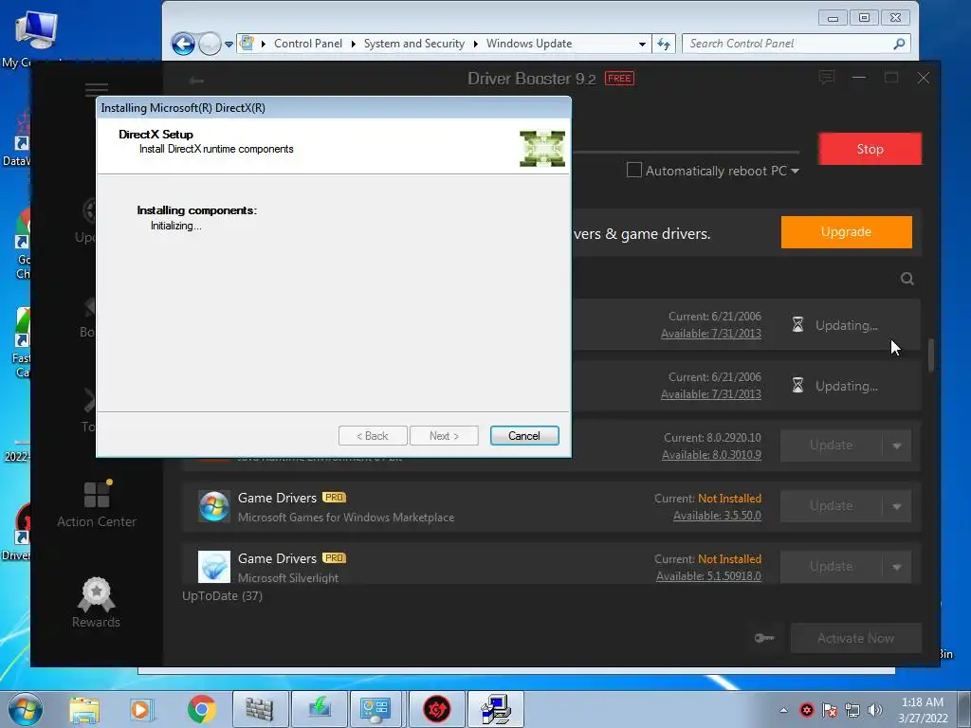Open My Computer desktop icon
Viewport: 971px width, 728px height.
(35, 38)
